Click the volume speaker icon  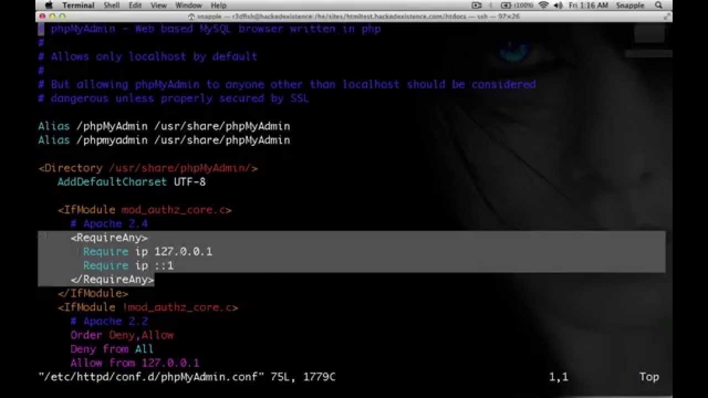point(558,5)
